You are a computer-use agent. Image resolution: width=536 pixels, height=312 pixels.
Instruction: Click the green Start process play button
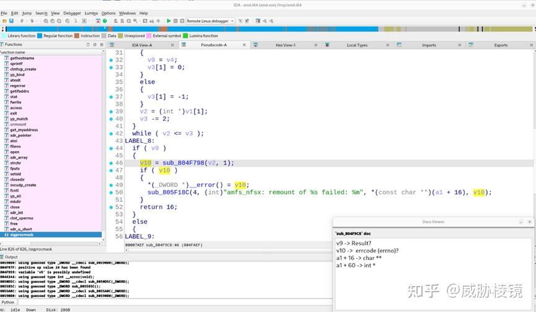pos(169,21)
